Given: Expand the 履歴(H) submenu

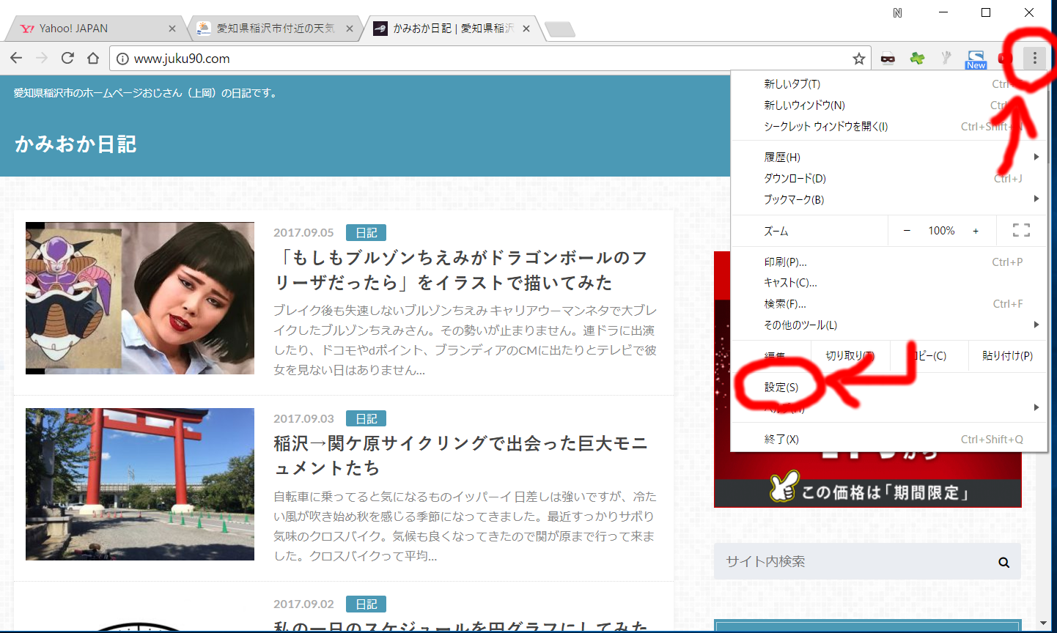Looking at the screenshot, I should (888, 158).
